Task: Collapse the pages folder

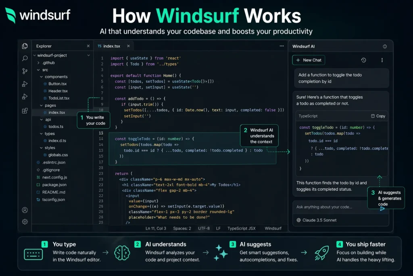Action: [x=42, y=105]
